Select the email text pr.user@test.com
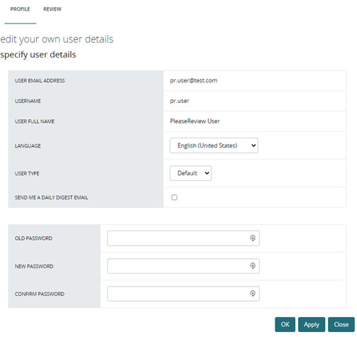This screenshot has height=337, width=357. pos(194,80)
